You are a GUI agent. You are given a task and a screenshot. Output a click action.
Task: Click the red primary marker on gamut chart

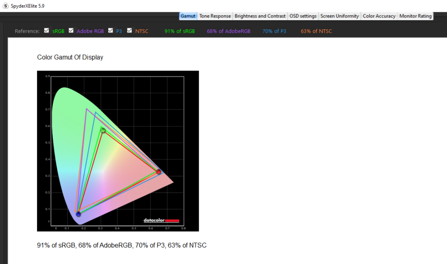tap(158, 172)
